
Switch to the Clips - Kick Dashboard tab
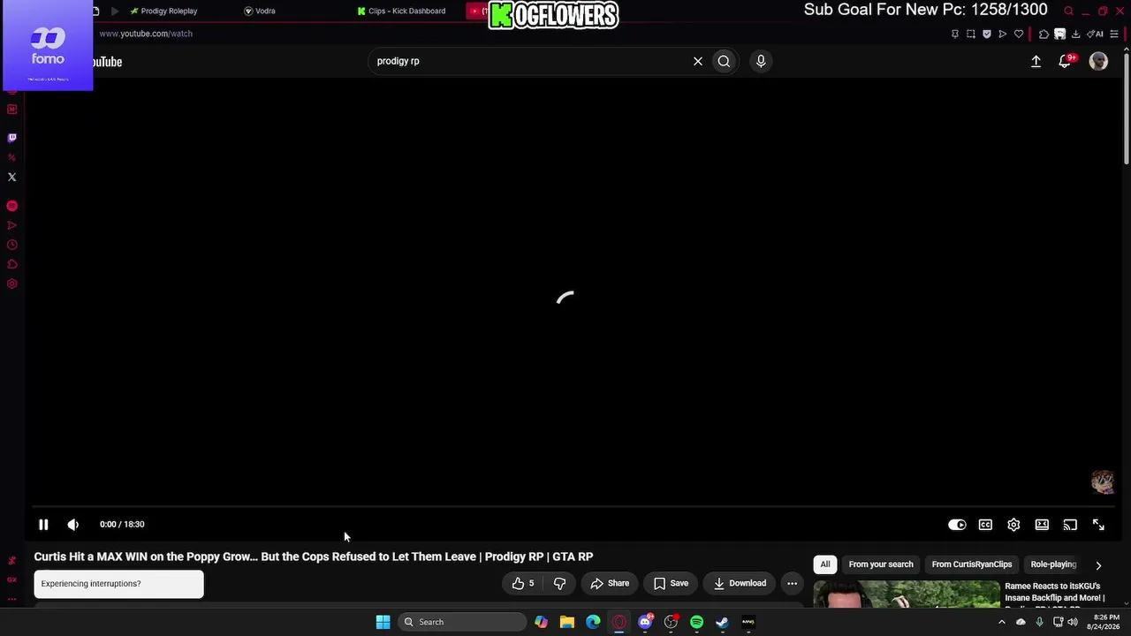click(402, 11)
